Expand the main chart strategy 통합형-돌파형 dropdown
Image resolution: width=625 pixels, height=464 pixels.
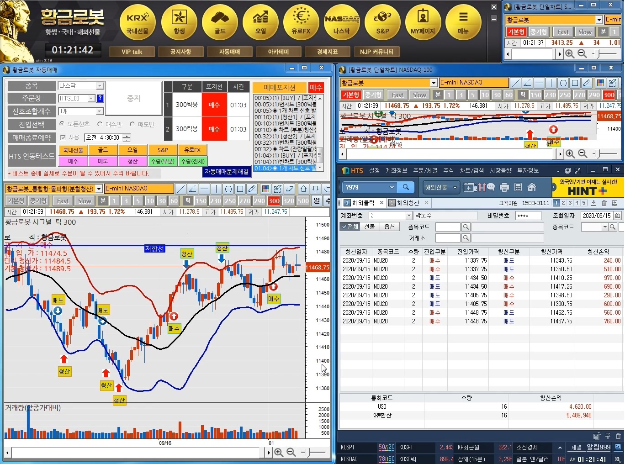tap(99, 189)
